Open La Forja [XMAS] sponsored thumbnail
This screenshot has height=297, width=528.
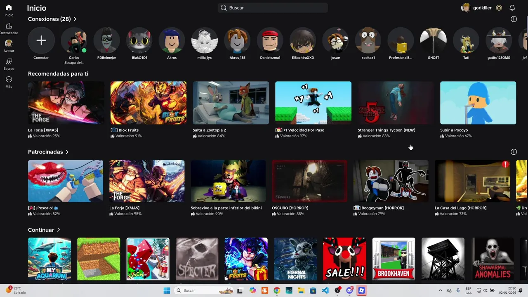point(147,181)
